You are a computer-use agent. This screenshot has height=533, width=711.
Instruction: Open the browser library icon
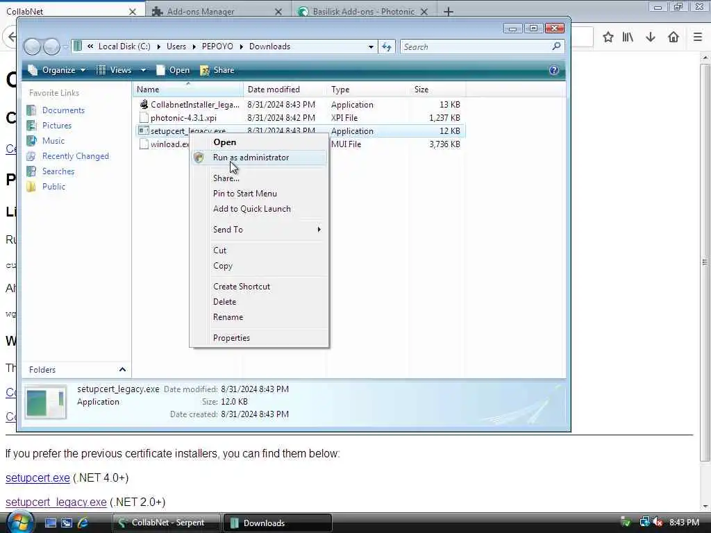pyautogui.click(x=628, y=37)
